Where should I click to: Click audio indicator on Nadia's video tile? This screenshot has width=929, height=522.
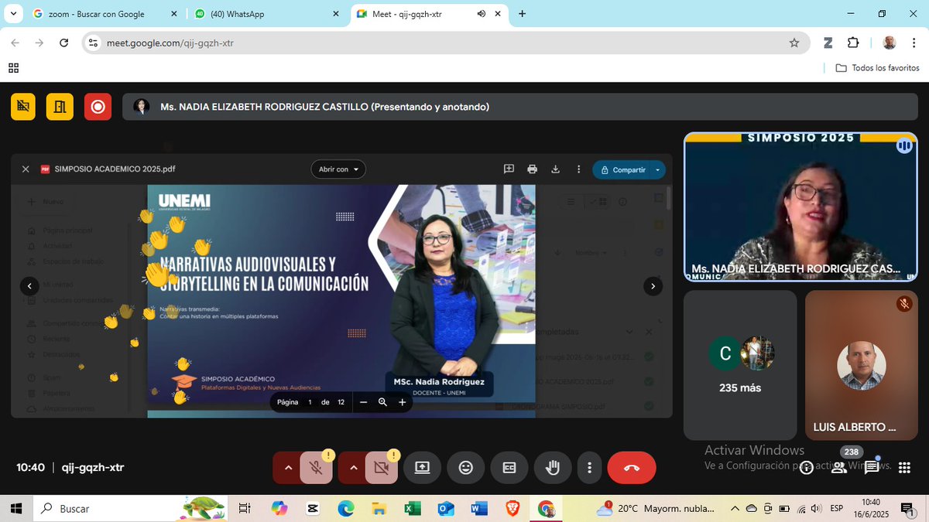903,145
